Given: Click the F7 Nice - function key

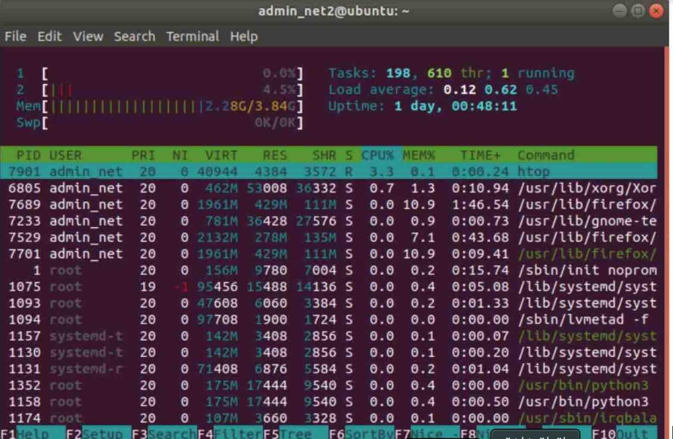Looking at the screenshot, I should (x=427, y=433).
